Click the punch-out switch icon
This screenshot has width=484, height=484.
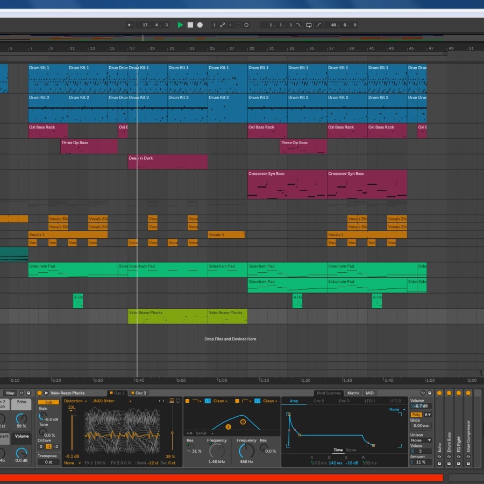[x=318, y=25]
